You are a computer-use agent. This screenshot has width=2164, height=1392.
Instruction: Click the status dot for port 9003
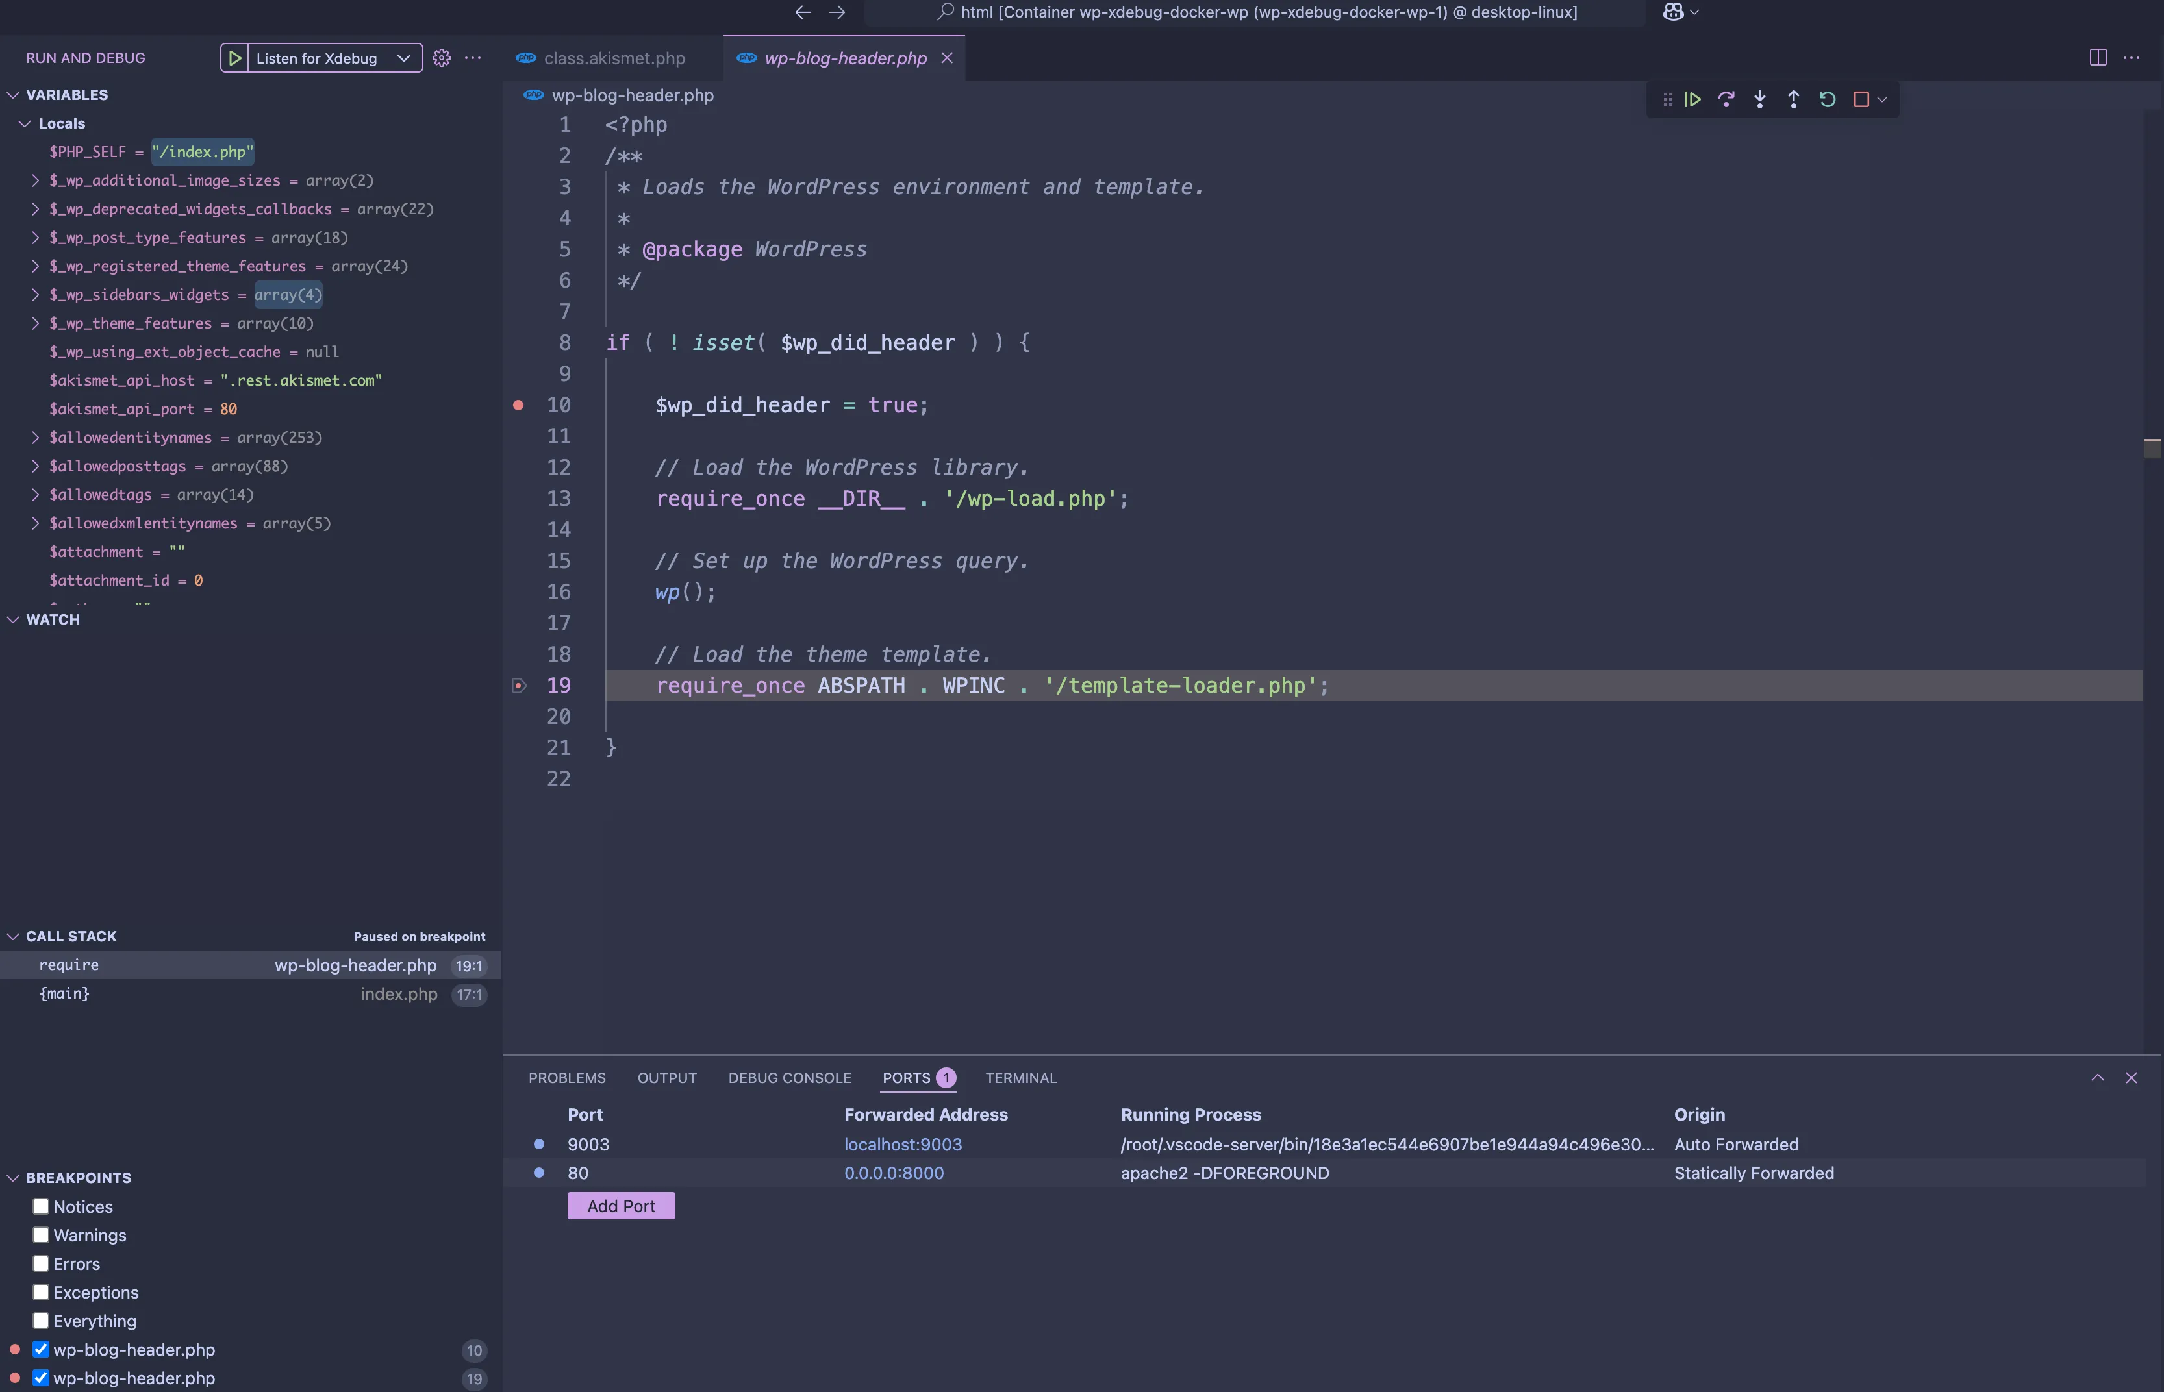539,1145
